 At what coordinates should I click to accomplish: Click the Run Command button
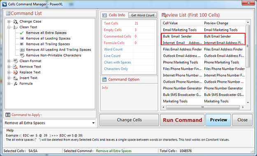[x=182, y=120]
